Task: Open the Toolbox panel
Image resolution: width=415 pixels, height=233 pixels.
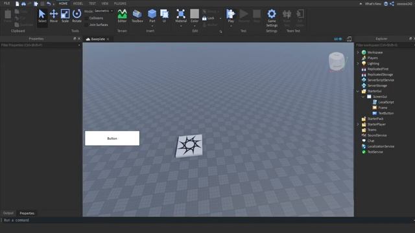Action: point(137,16)
